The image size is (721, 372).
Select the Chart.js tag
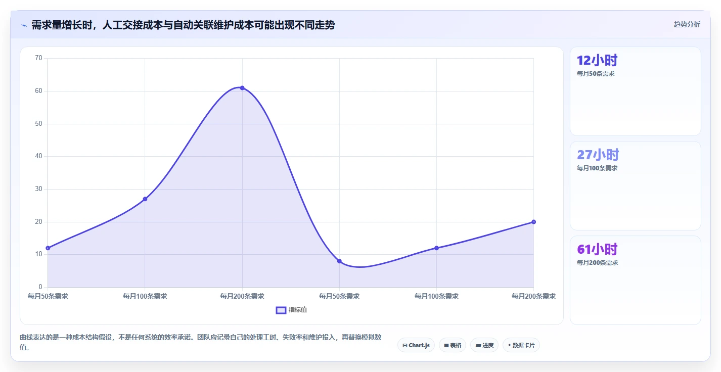[x=416, y=345]
